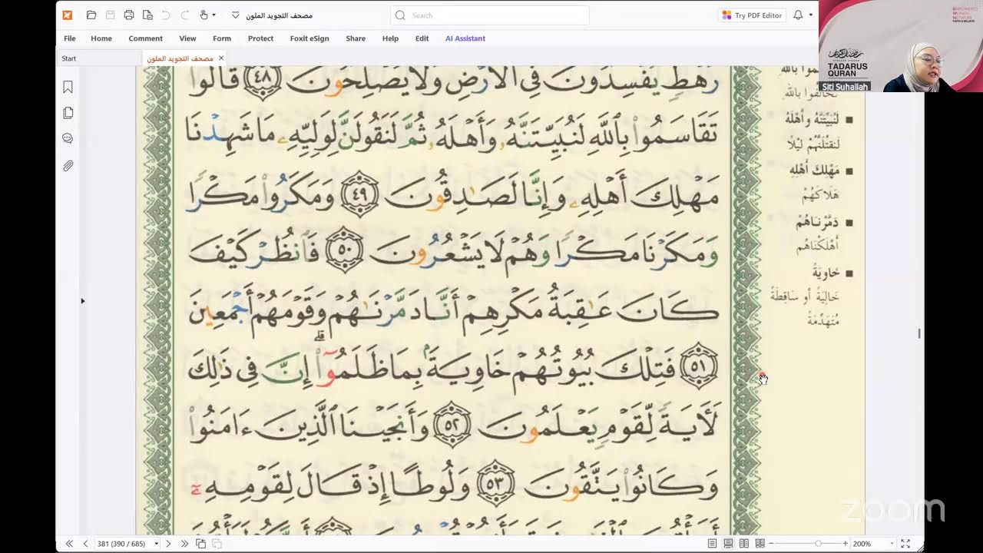Enter full screen mode icon in the status bar

(x=905, y=544)
